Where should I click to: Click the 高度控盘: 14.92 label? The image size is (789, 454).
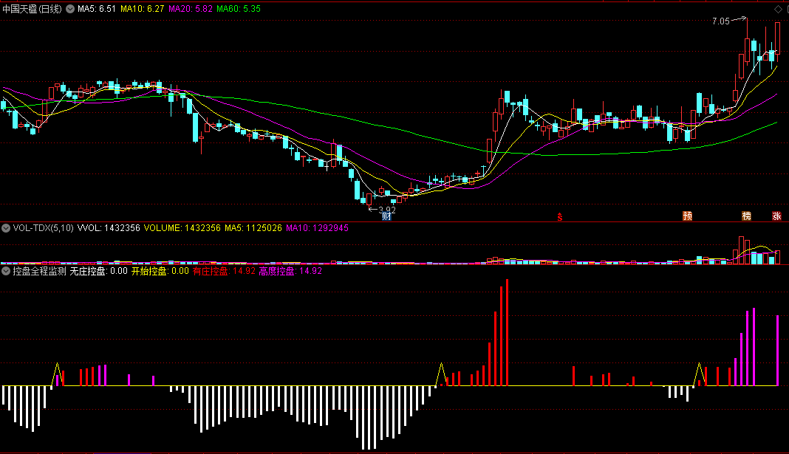pyautogui.click(x=290, y=271)
